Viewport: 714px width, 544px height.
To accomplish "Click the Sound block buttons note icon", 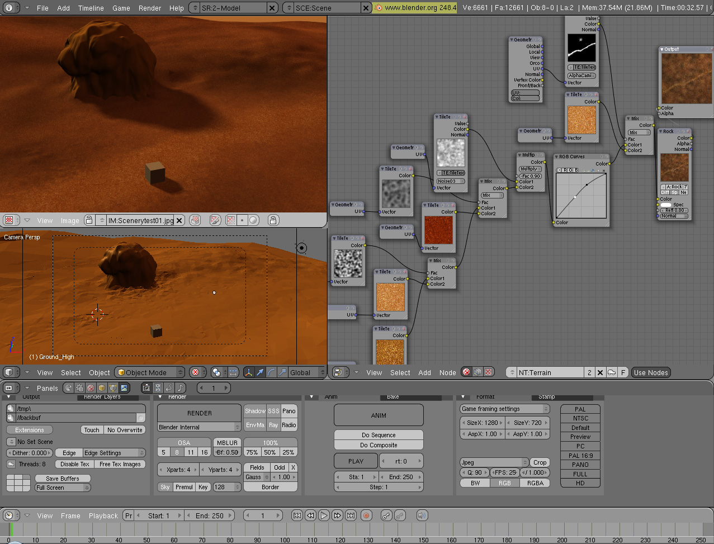I will pyautogui.click(x=181, y=387).
